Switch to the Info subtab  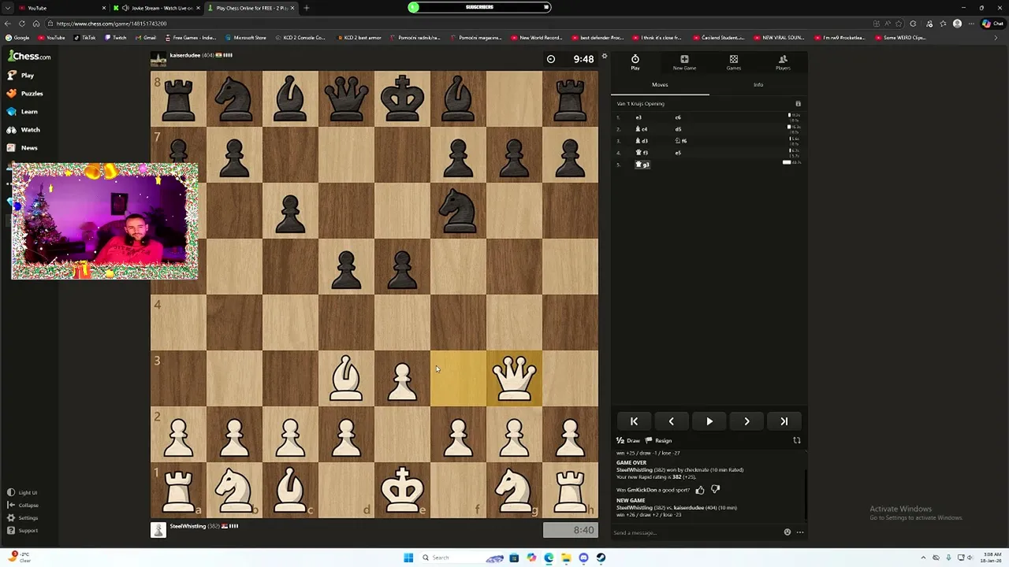tap(758, 85)
